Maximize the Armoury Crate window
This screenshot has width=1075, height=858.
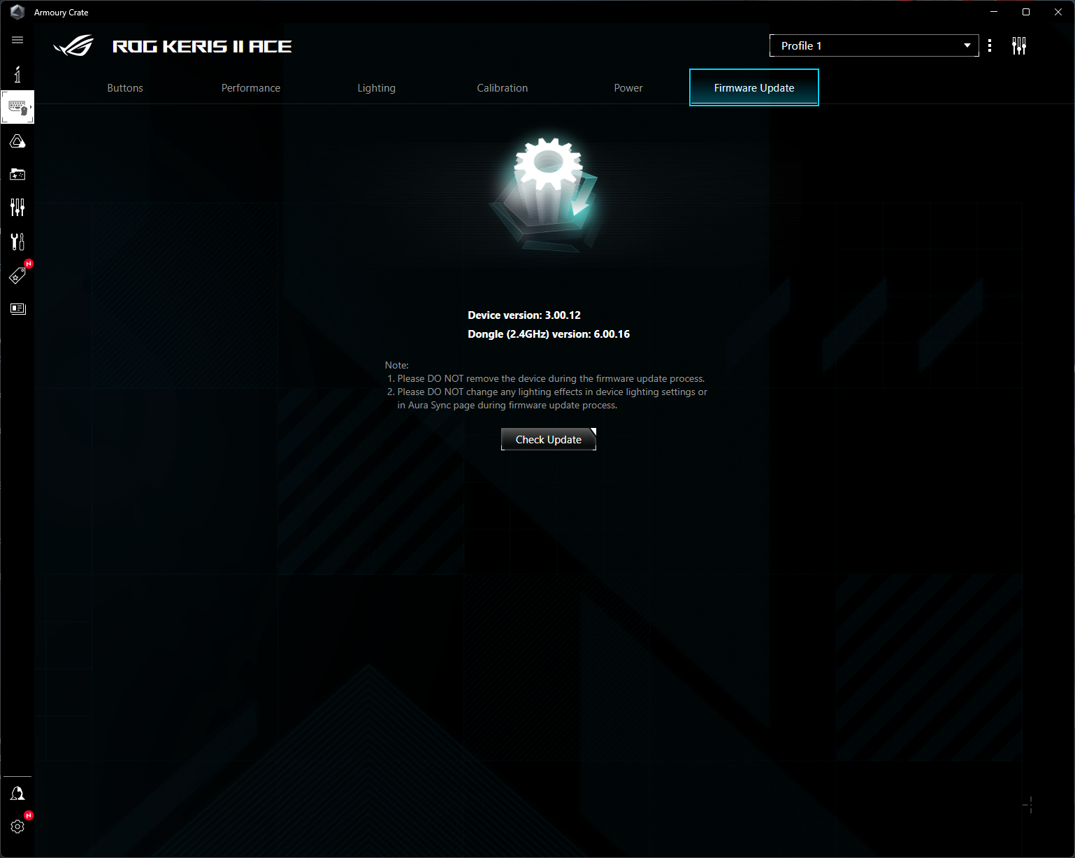pos(1026,12)
